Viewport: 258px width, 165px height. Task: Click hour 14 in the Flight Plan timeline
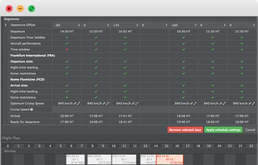click(156, 146)
